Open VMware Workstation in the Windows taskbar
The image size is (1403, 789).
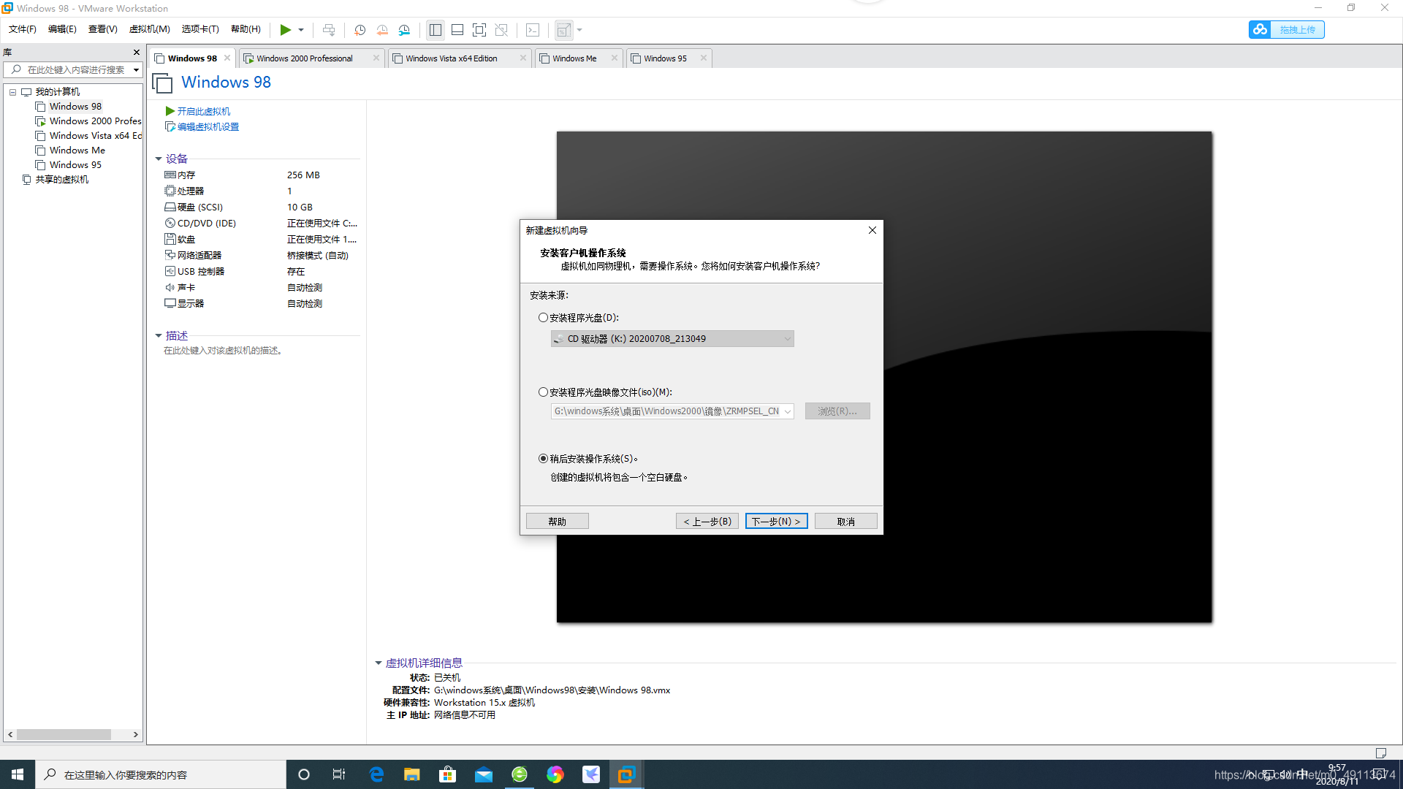point(626,774)
